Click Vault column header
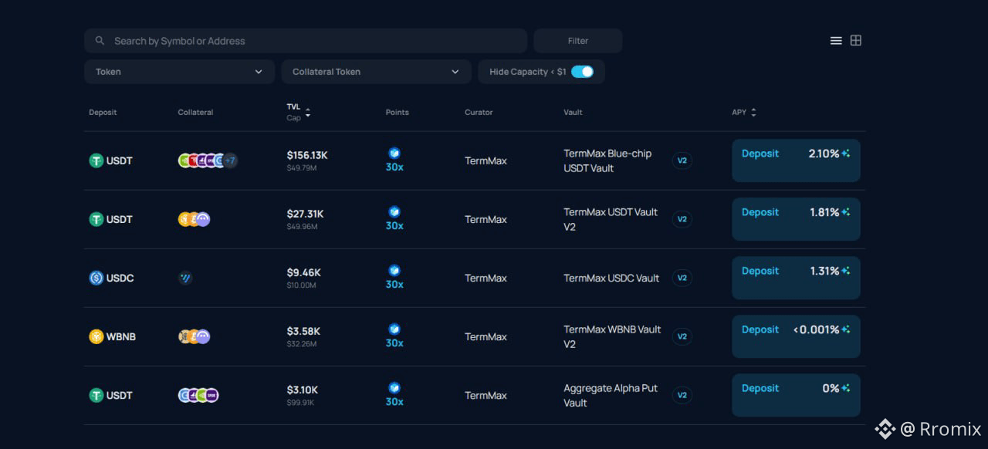The width and height of the screenshot is (988, 449). tap(573, 113)
